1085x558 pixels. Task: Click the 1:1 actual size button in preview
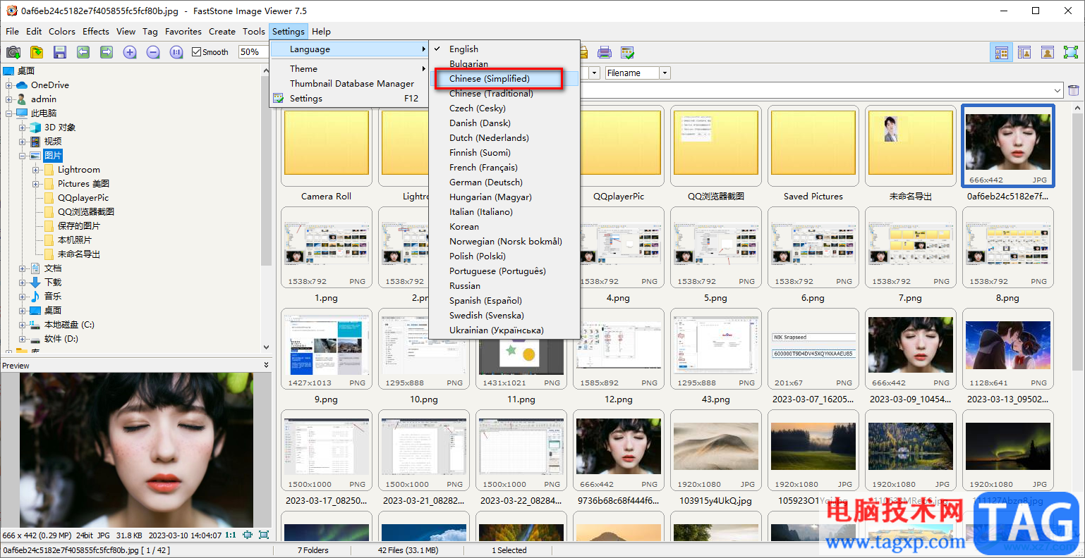point(230,535)
